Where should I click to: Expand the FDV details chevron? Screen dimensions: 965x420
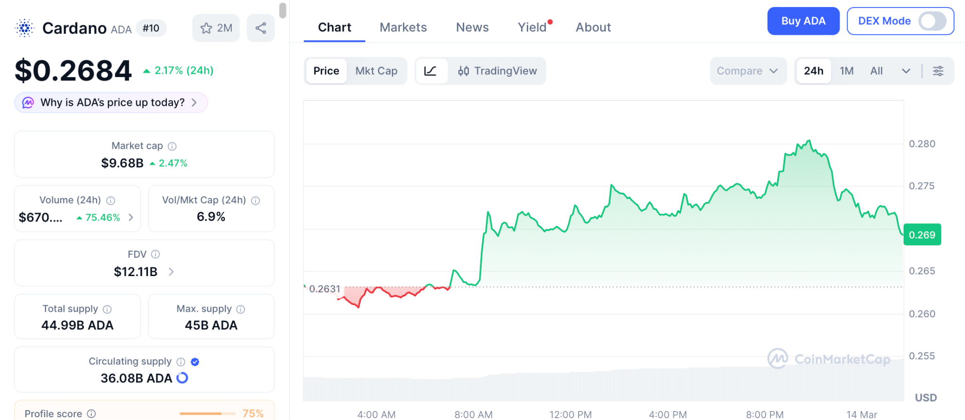pyautogui.click(x=171, y=272)
